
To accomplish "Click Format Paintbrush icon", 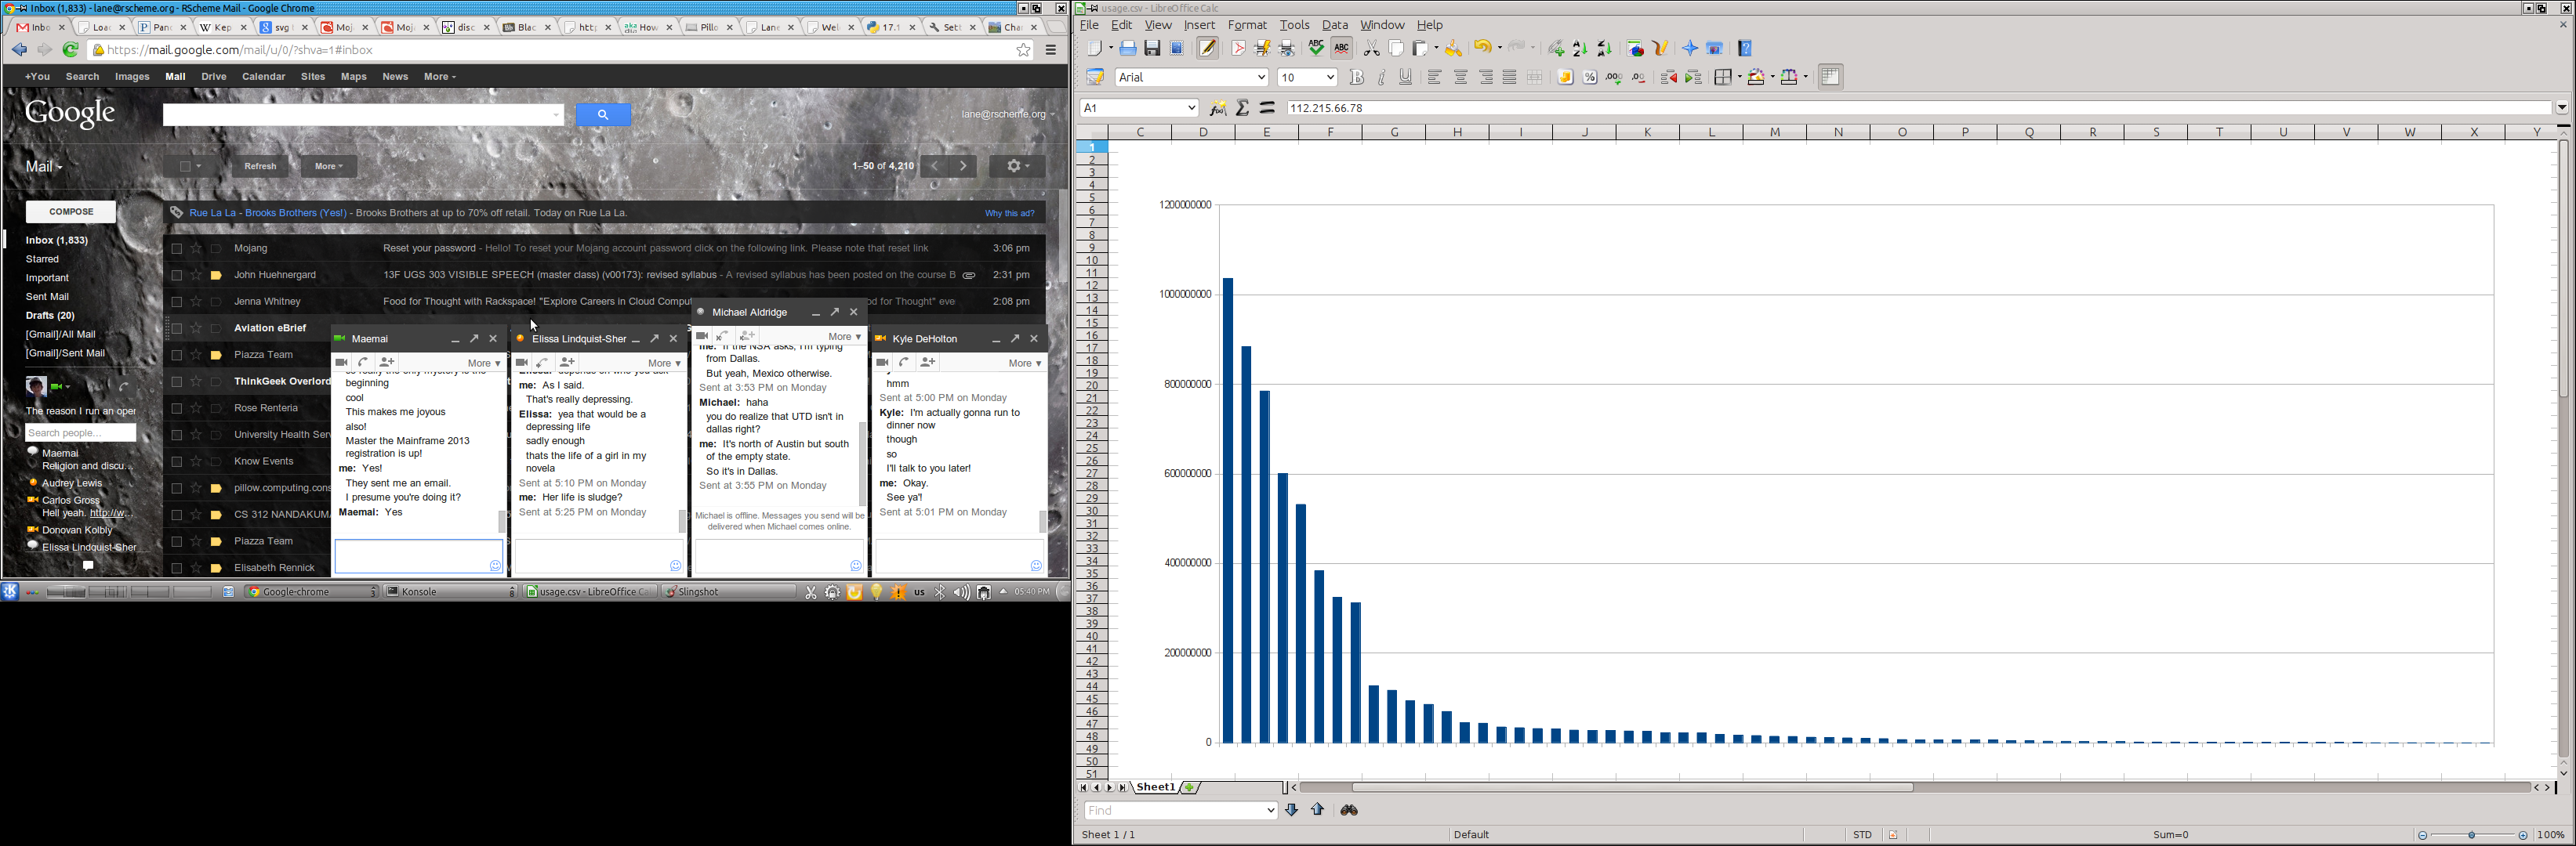I will [x=1454, y=49].
